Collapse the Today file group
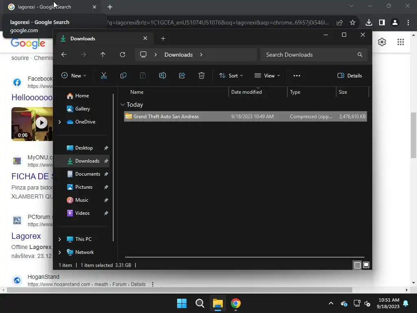 click(123, 105)
